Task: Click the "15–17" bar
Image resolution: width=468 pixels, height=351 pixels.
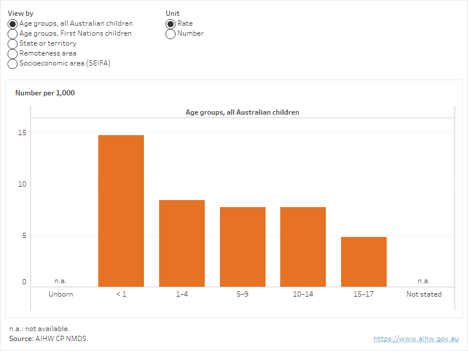Action: click(364, 260)
